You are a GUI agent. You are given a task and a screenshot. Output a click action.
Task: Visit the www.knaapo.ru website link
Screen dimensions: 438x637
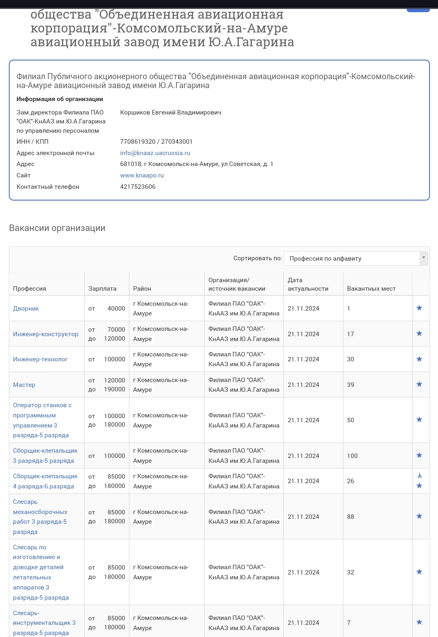(142, 175)
